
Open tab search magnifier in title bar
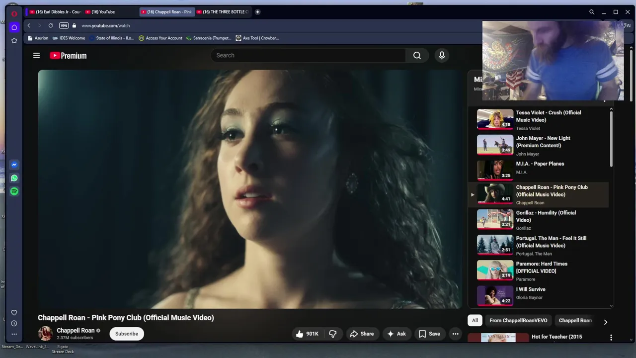[x=592, y=12]
